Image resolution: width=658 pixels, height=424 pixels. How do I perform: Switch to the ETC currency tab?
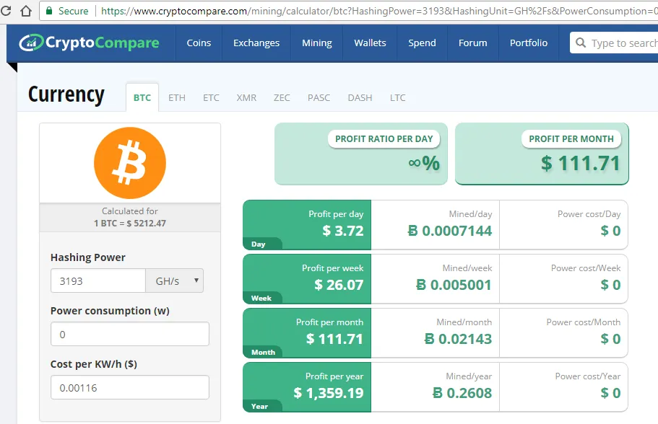(x=211, y=97)
